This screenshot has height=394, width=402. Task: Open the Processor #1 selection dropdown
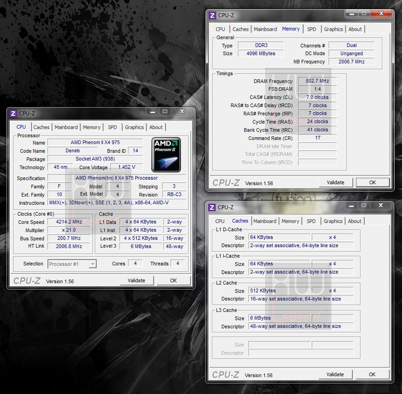pyautogui.click(x=93, y=264)
